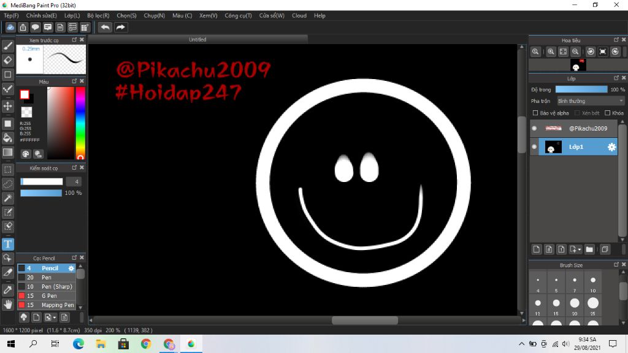628x353 pixels.
Task: Click the speech bubble toolbar icon
Action: point(35,27)
